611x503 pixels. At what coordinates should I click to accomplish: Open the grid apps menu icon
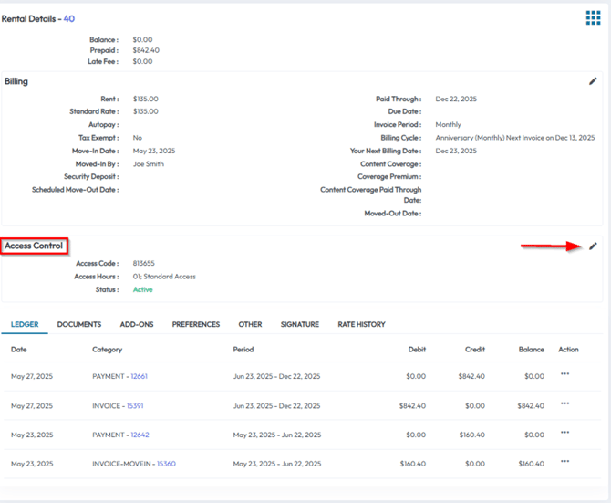coord(593,18)
